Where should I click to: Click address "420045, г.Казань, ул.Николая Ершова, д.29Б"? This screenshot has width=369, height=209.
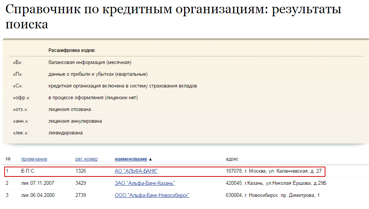[276, 183]
